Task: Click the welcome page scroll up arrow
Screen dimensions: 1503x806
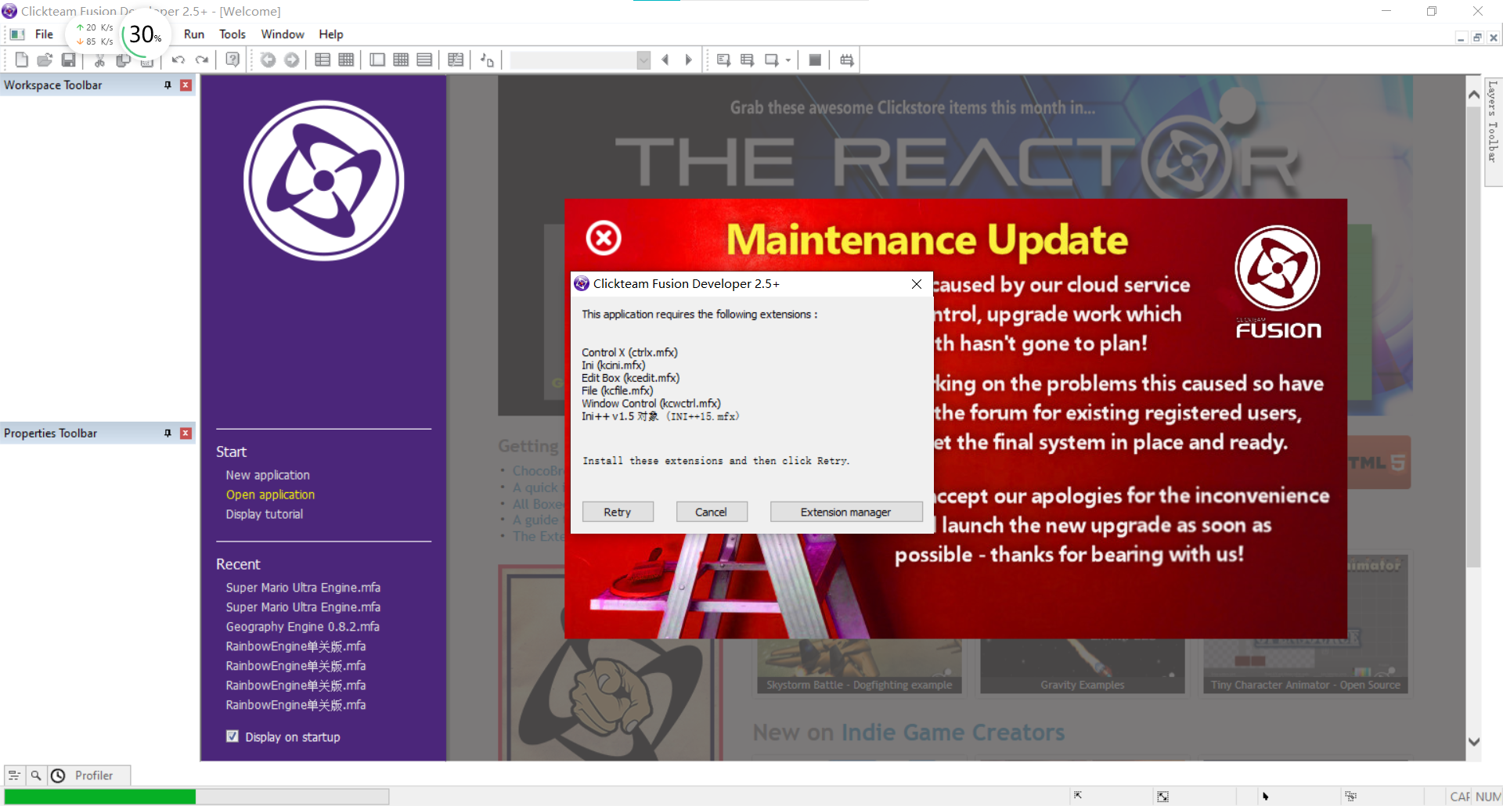Action: tap(1474, 95)
